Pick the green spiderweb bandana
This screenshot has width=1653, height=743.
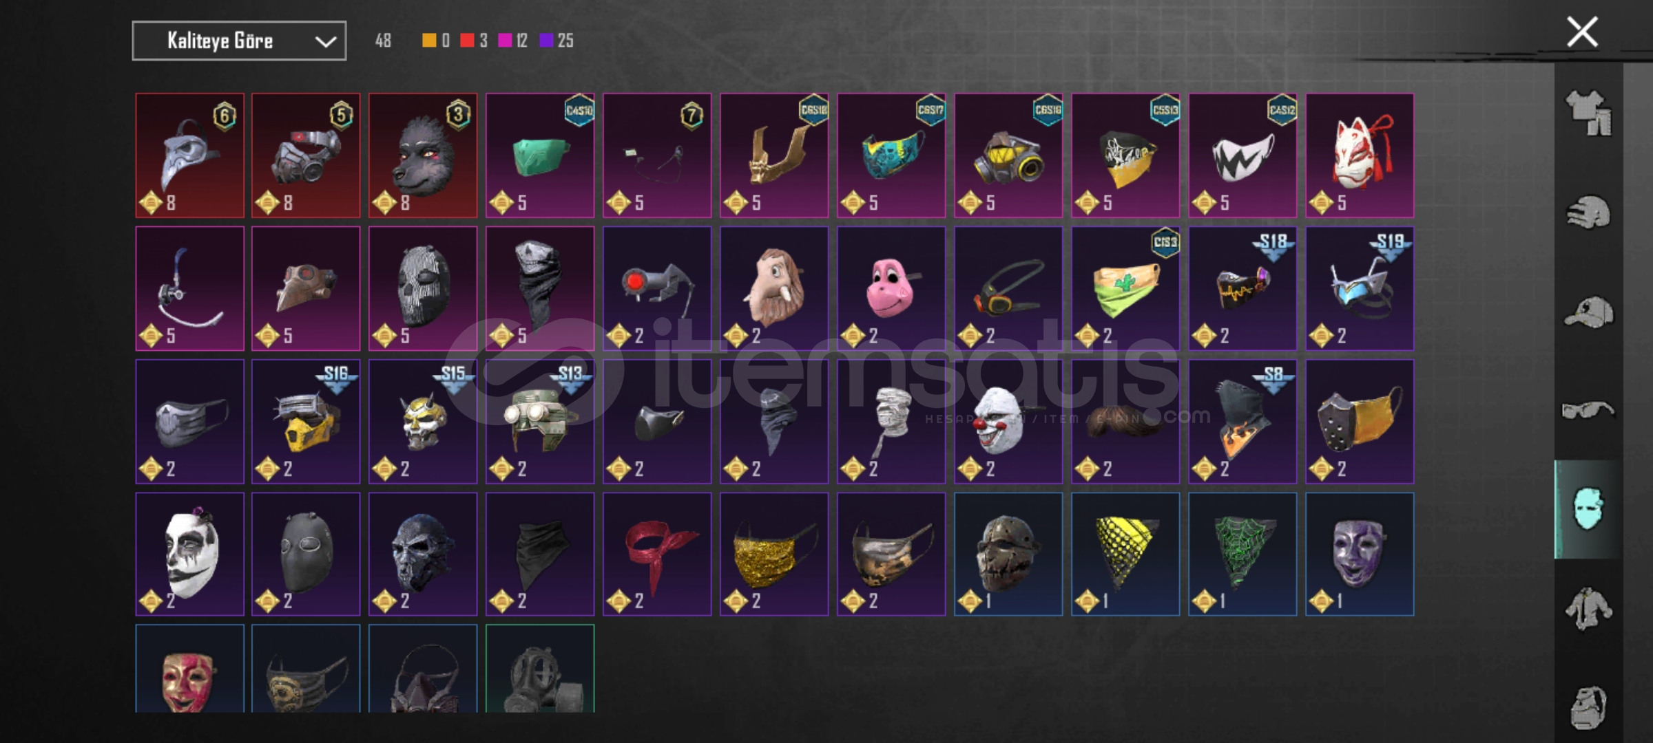1243,554
